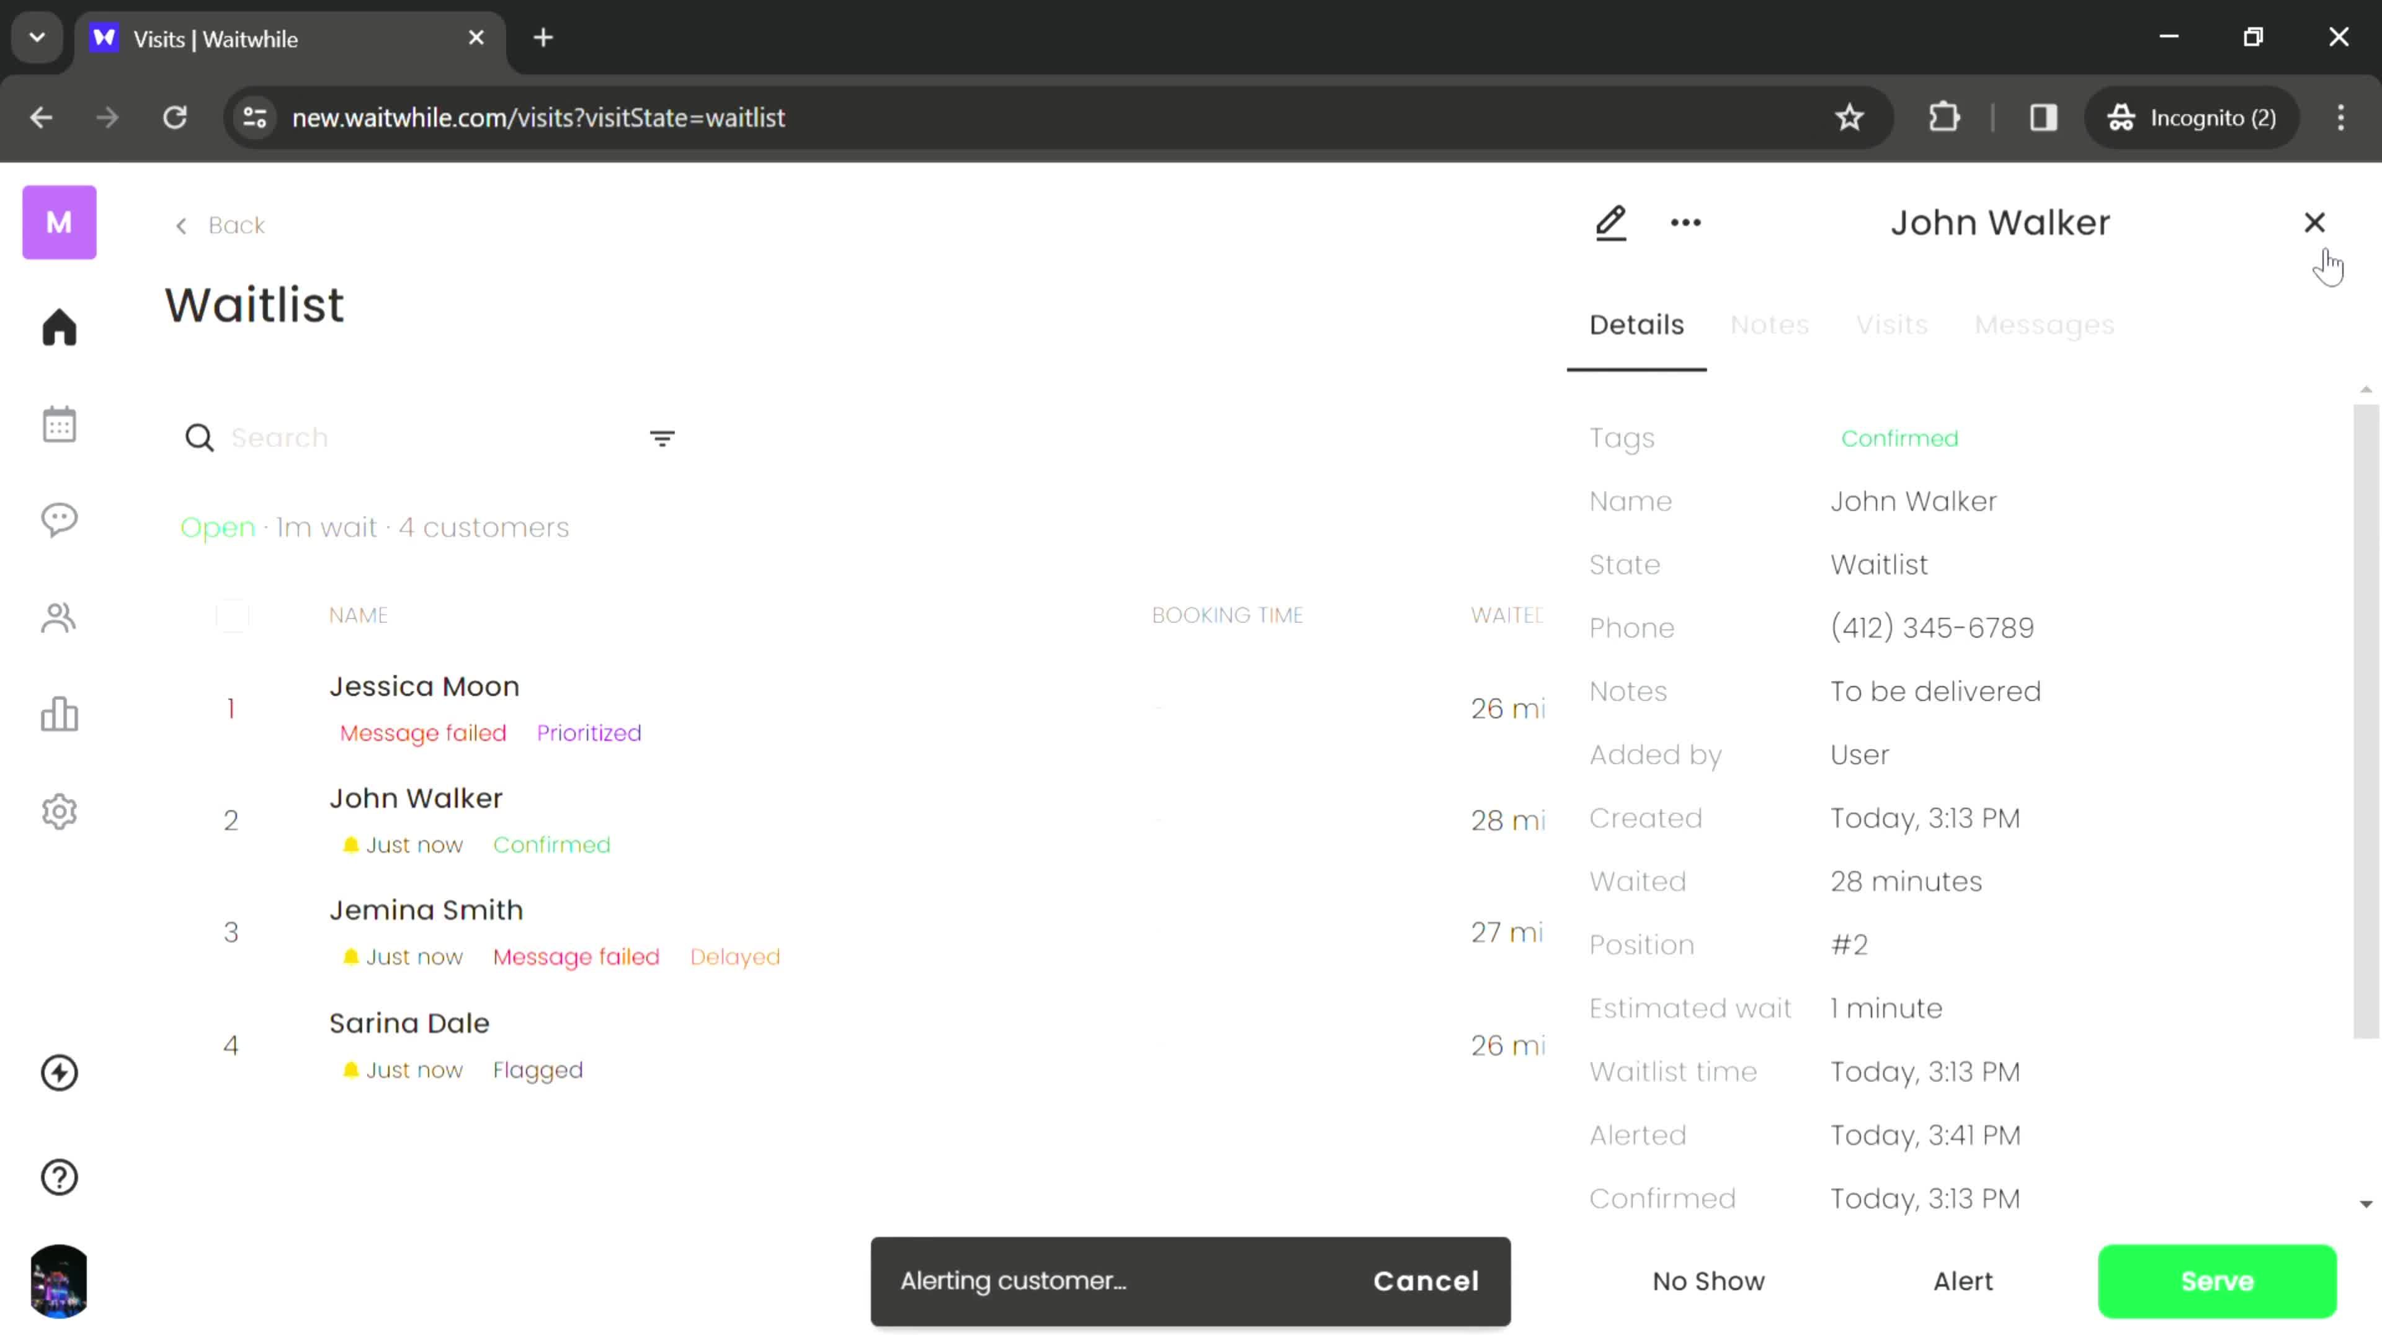This screenshot has height=1340, width=2382.
Task: Switch to the Messages tab
Action: 2043,324
